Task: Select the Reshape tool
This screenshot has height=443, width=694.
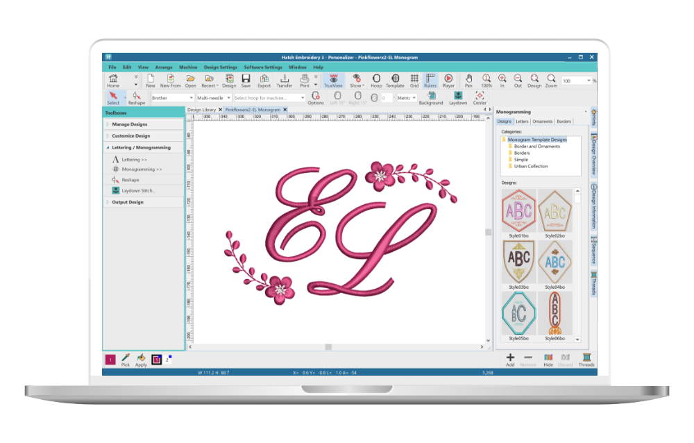Action: click(x=136, y=98)
